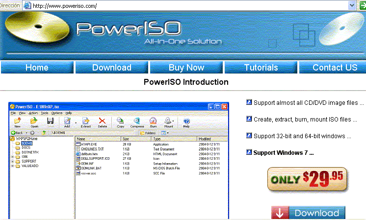Screen dimensions: 366x220
Task: Open the Tutorials navigation tab
Action: pyautogui.click(x=261, y=67)
